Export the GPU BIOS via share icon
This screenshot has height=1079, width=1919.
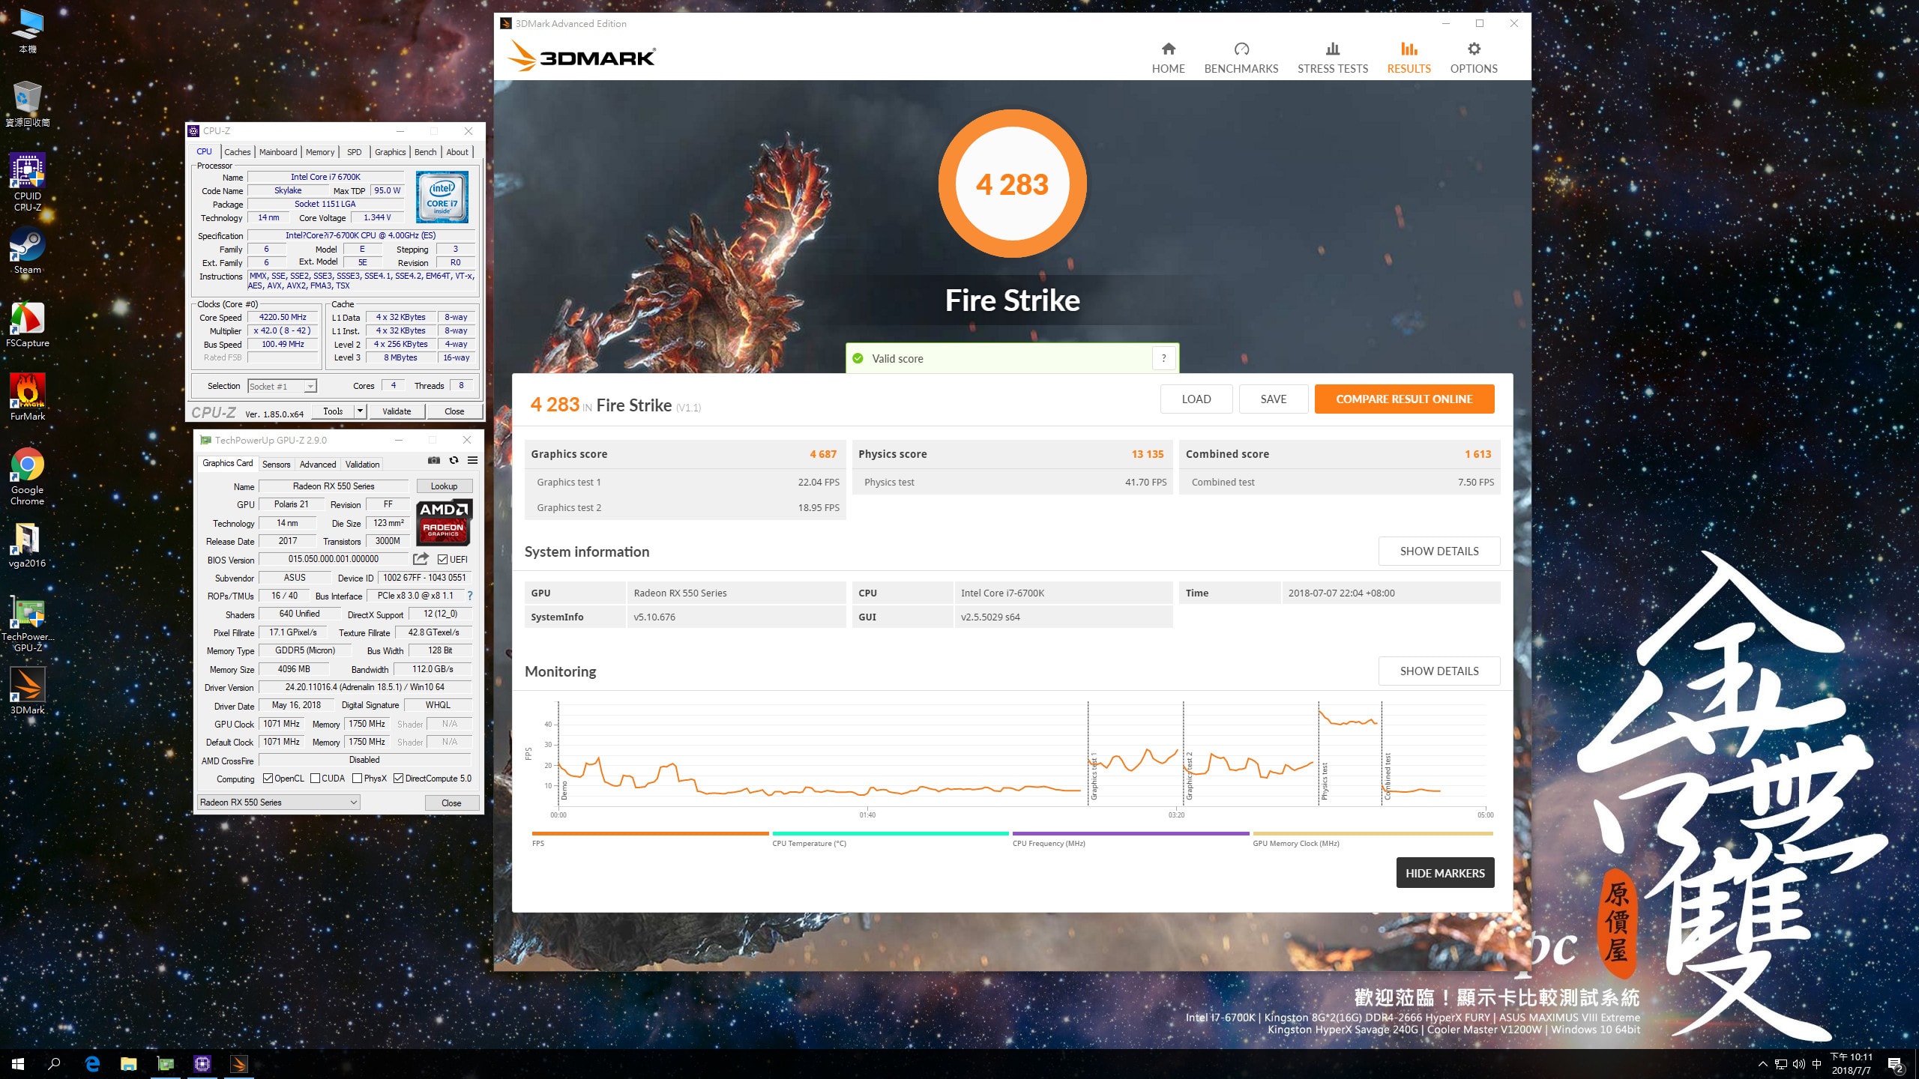coord(421,559)
